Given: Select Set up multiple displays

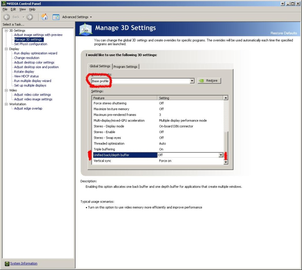Looking at the screenshot, I should coord(30,86).
